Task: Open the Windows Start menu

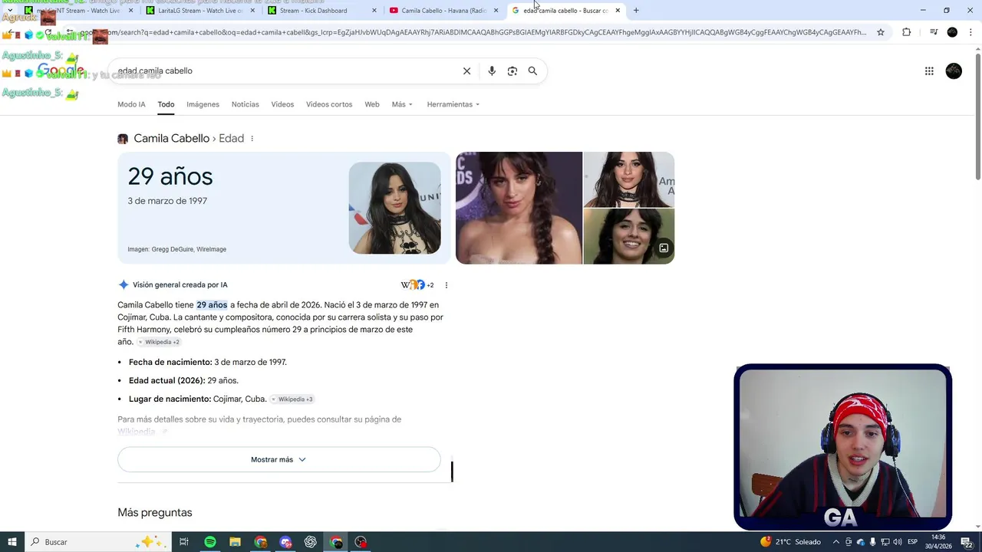Action: (x=12, y=542)
